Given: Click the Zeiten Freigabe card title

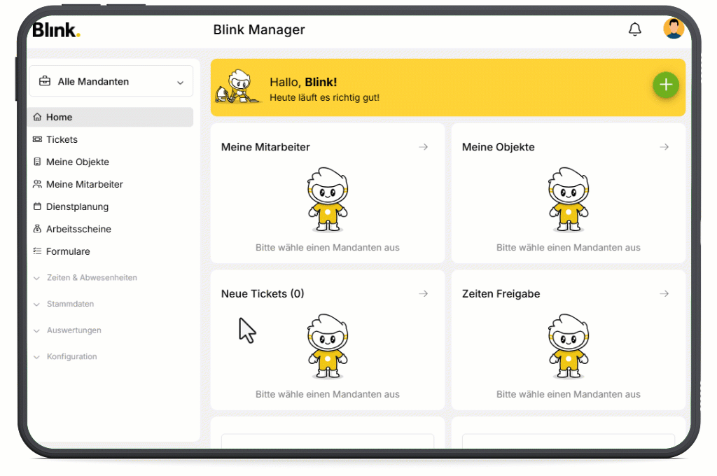Looking at the screenshot, I should pyautogui.click(x=501, y=293).
